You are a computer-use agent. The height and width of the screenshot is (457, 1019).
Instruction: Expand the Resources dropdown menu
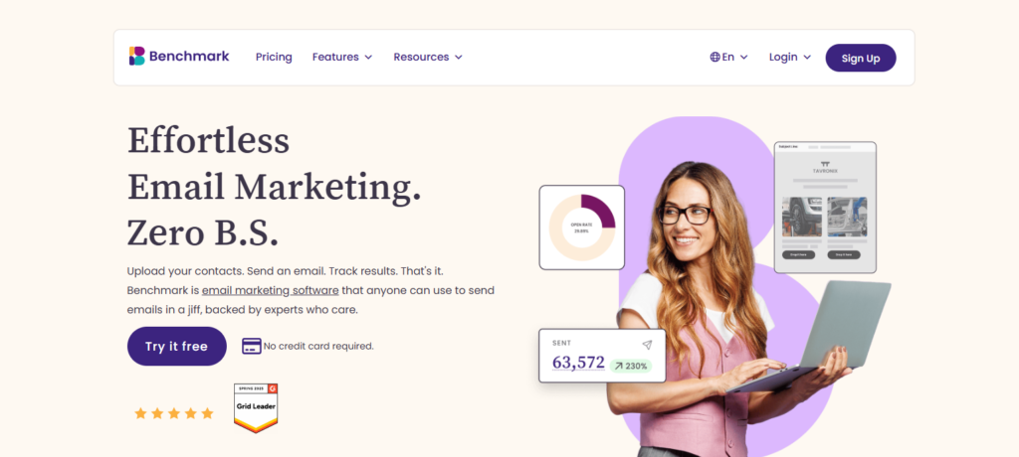pos(428,58)
